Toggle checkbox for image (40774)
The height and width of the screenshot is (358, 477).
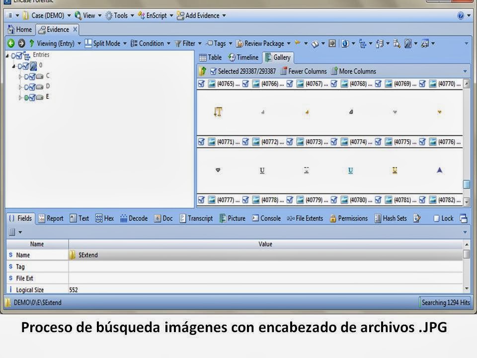334,142
